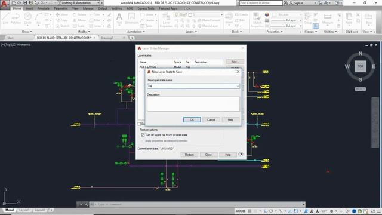Click Help in New Layer State to Save dialog

pos(230,119)
